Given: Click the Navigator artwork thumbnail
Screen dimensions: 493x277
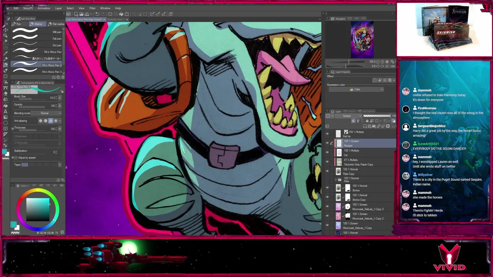Looking at the screenshot, I should click(362, 40).
